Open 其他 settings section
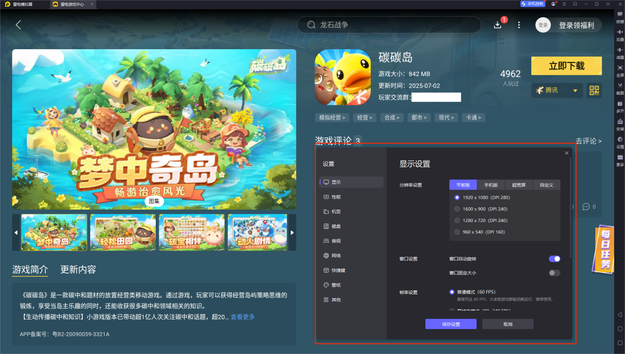Screen dimensions: 625x354 point(351,300)
